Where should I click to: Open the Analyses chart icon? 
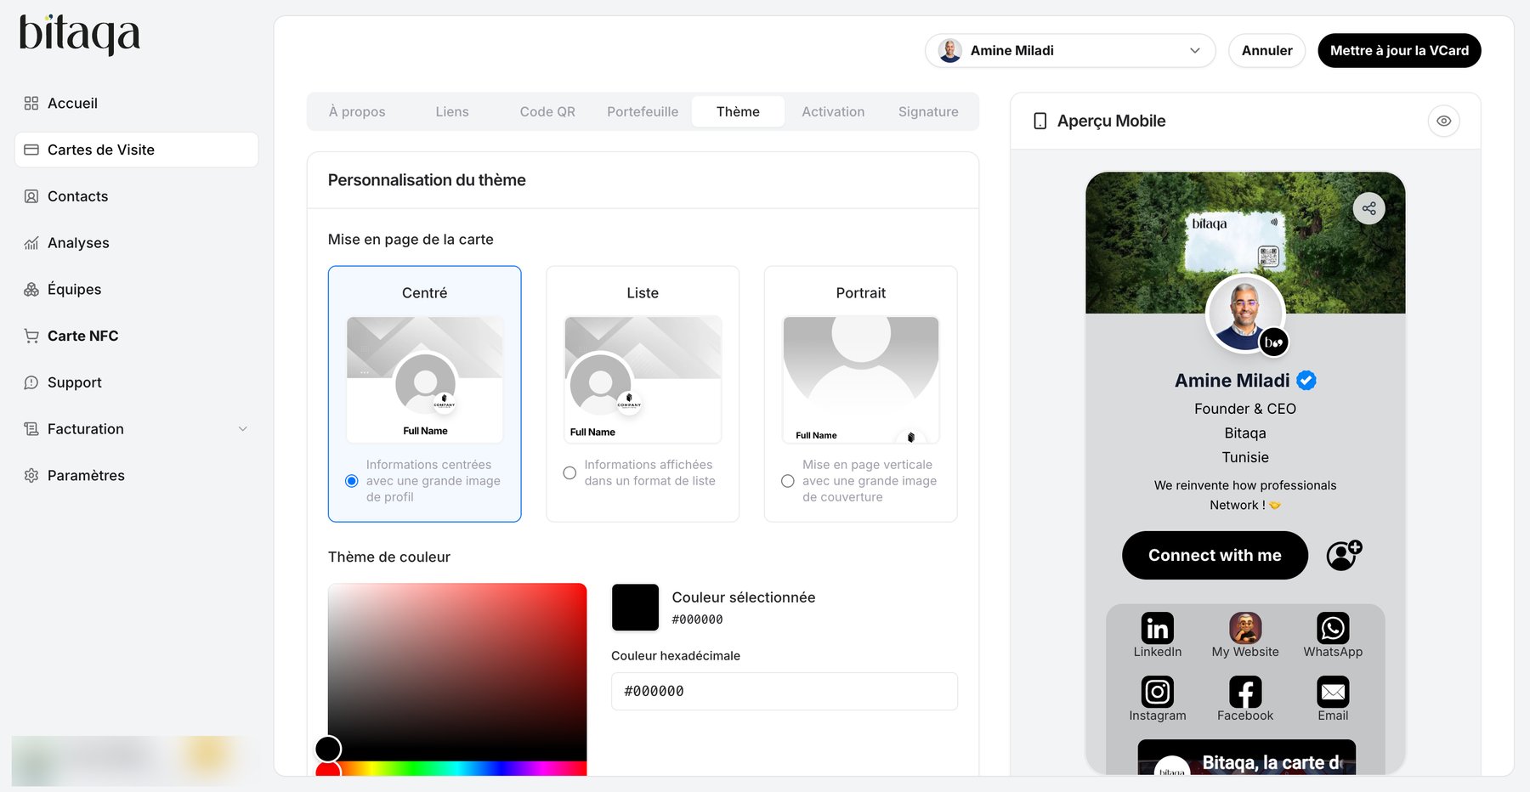[31, 243]
